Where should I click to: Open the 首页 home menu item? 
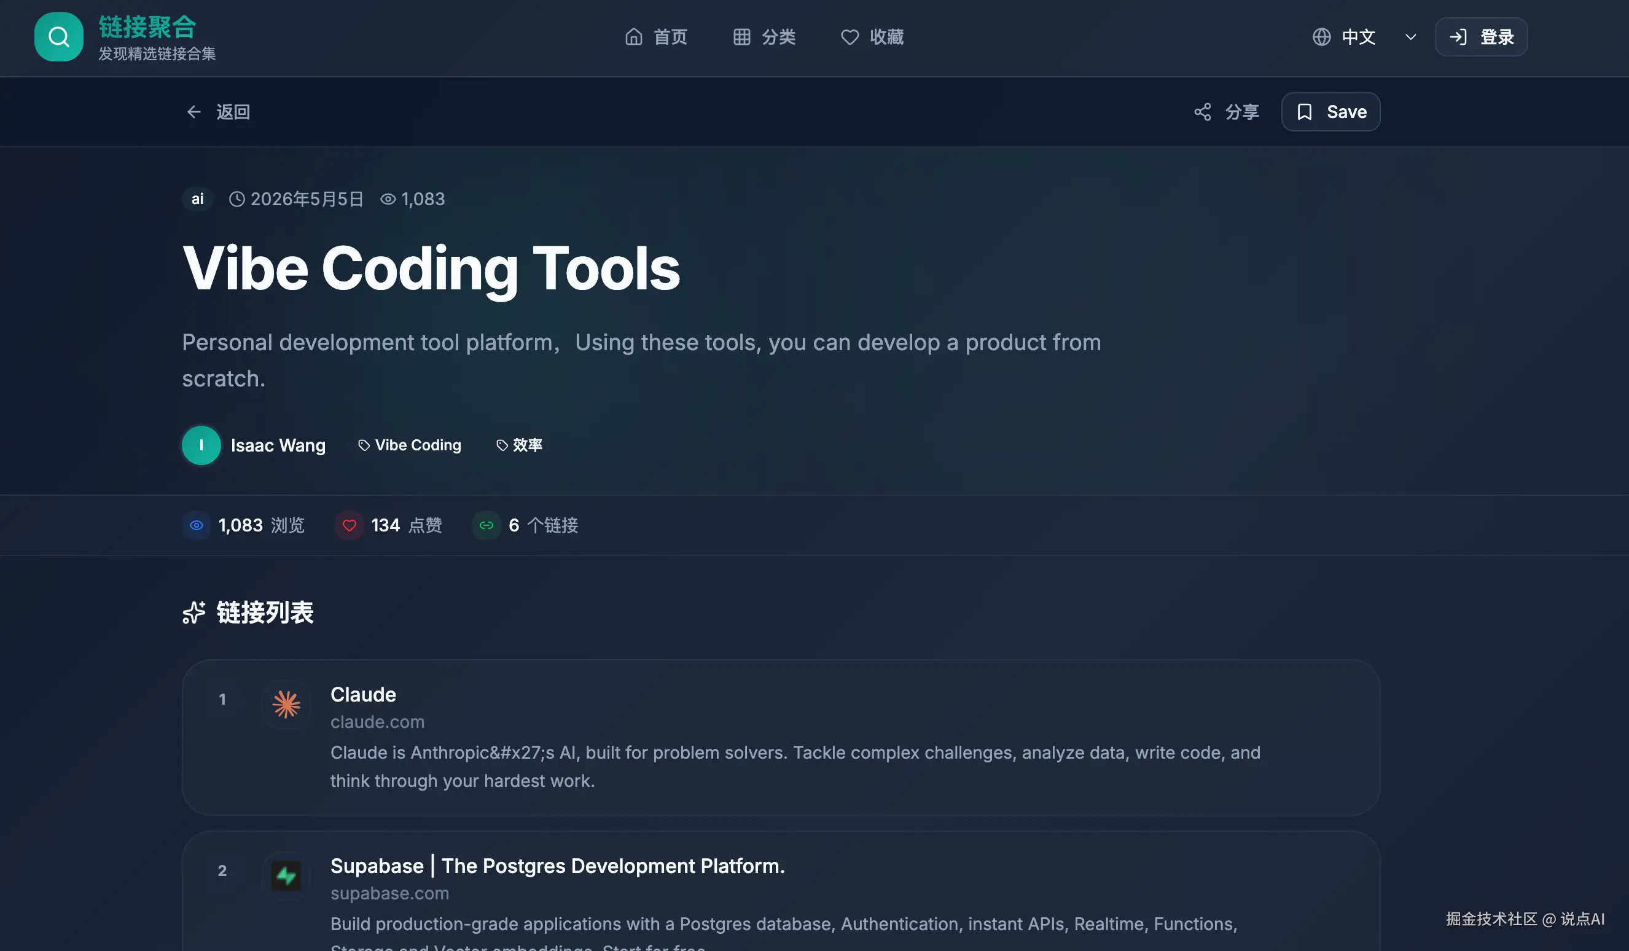(x=656, y=37)
